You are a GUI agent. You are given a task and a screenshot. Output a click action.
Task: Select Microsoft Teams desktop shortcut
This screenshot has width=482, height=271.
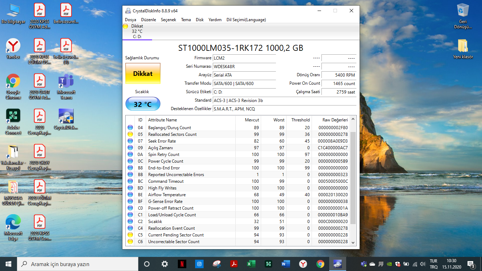[66, 87]
